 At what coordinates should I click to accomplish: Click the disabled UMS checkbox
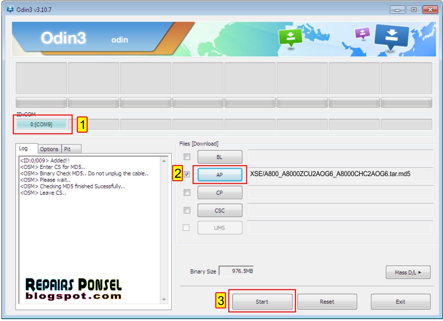point(186,227)
